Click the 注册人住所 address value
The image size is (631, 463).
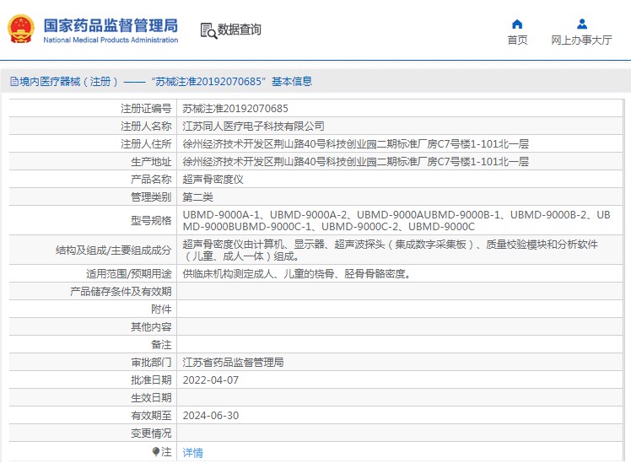click(x=356, y=144)
